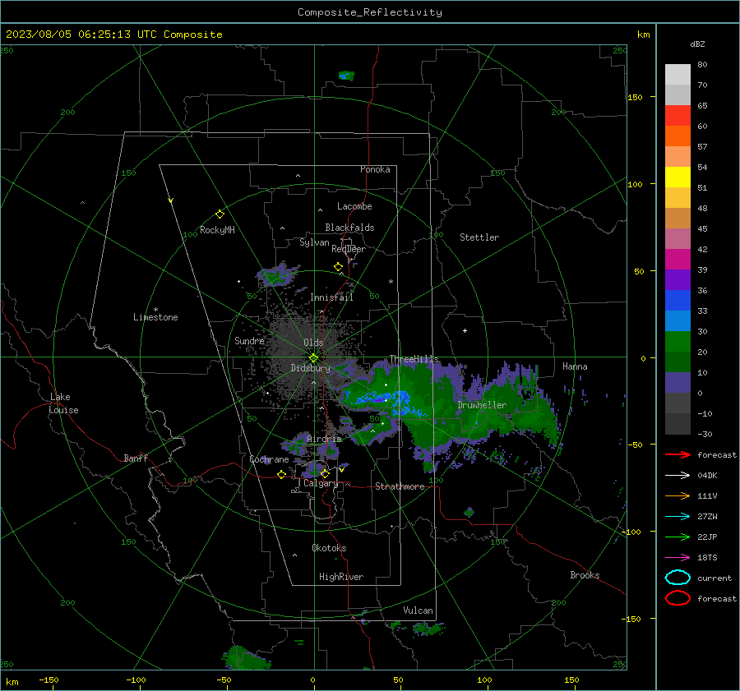
Task: Click the dBZ label above color scale
Action: pos(697,44)
